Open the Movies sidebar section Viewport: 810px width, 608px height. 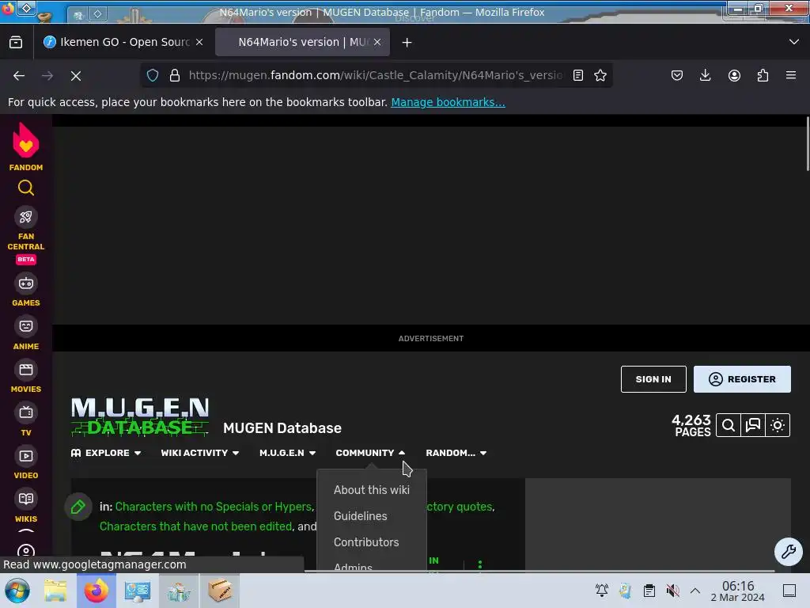[26, 376]
